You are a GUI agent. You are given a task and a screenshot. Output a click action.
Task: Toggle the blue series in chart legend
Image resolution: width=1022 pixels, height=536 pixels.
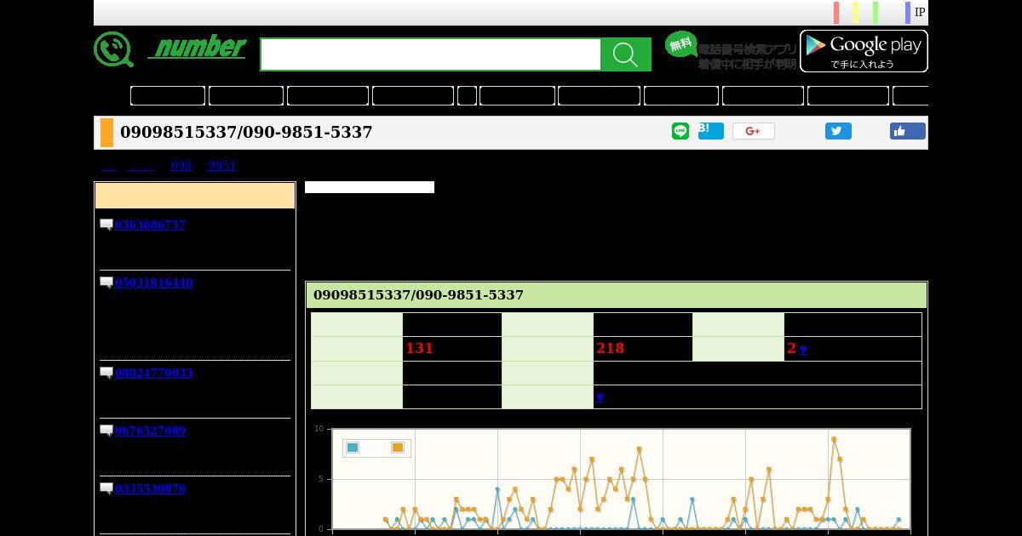[x=353, y=448]
